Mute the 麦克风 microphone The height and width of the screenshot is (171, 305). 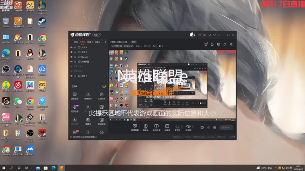[177, 128]
